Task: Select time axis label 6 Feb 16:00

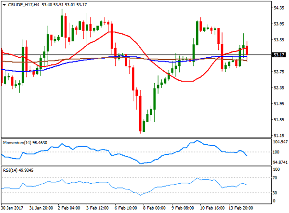Action: click(x=126, y=208)
